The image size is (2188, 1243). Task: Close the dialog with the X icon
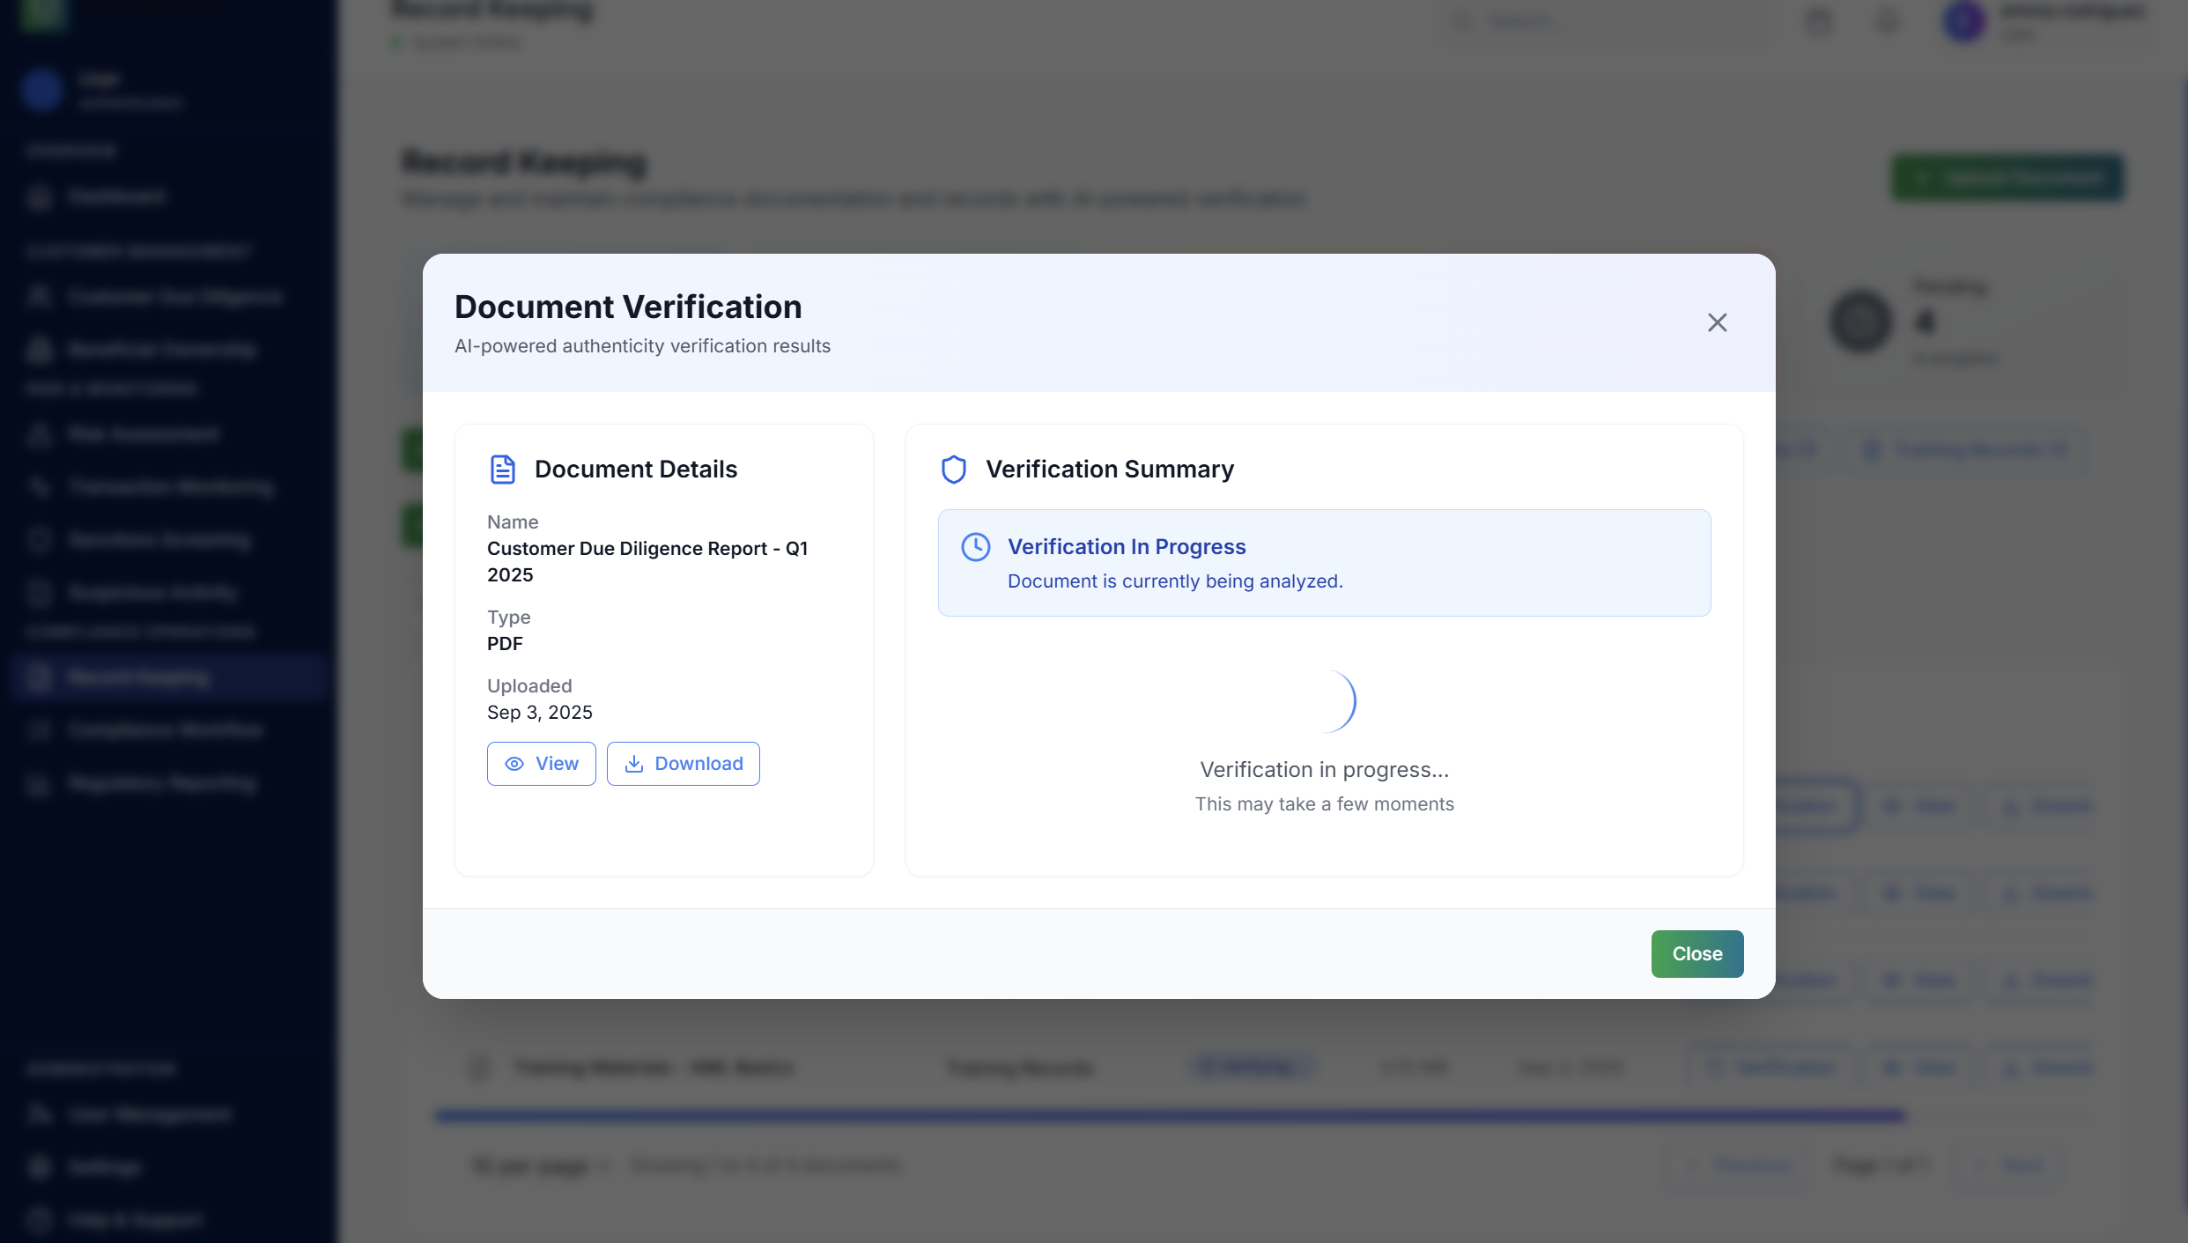point(1717,322)
